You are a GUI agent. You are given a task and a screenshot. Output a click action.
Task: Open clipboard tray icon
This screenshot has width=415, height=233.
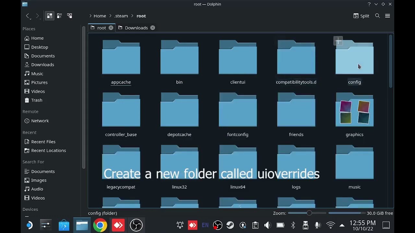pyautogui.click(x=255, y=225)
